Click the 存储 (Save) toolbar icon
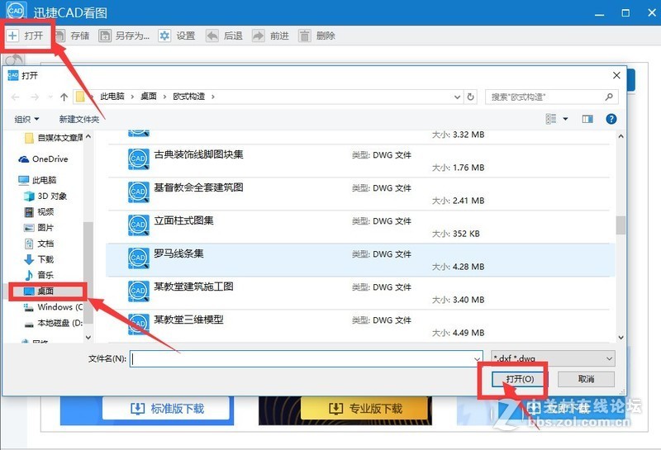 pyautogui.click(x=59, y=36)
